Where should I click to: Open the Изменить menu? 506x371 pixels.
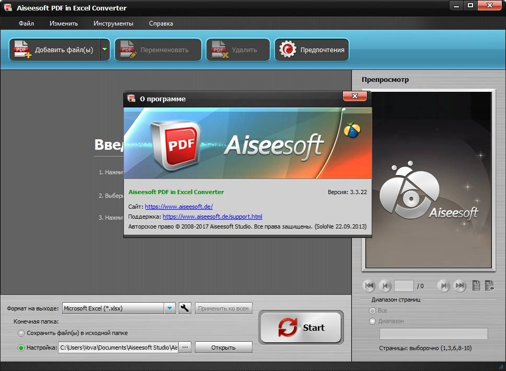point(64,23)
